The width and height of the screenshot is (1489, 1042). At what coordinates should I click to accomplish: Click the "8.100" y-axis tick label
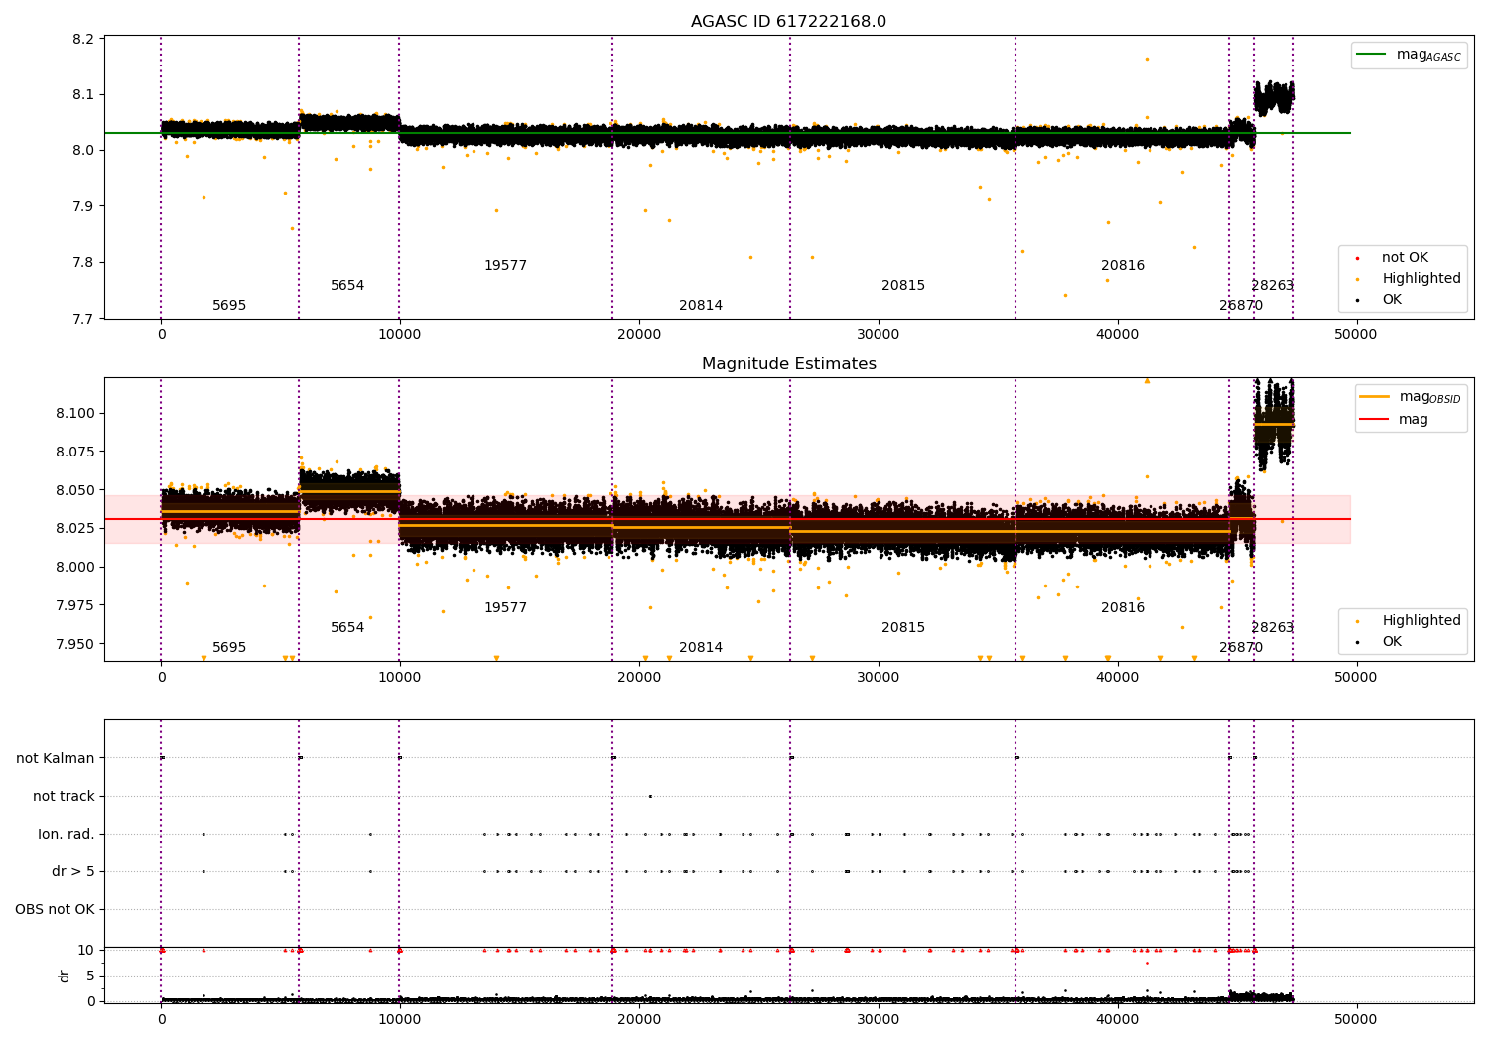pyautogui.click(x=75, y=413)
